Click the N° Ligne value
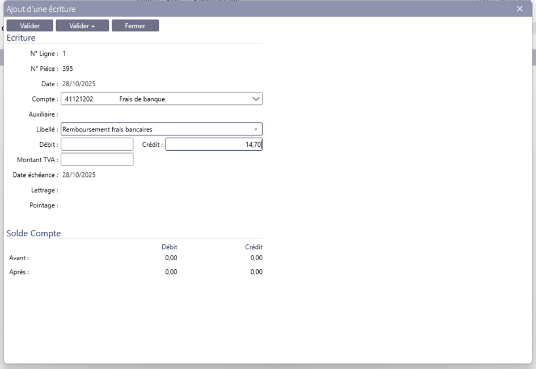The height and width of the screenshot is (369, 536). (x=64, y=54)
